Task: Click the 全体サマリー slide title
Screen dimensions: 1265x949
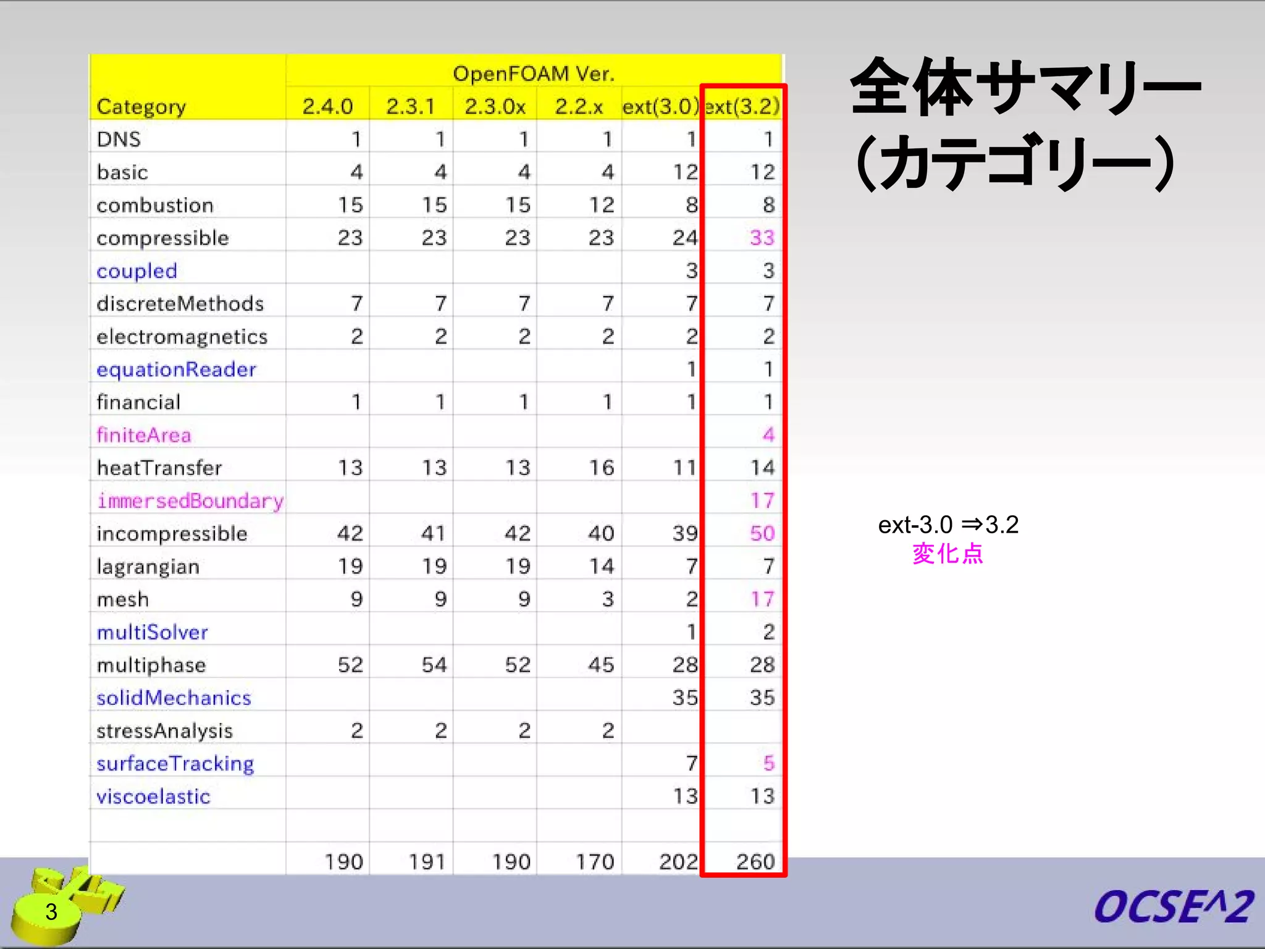Action: click(x=1024, y=88)
